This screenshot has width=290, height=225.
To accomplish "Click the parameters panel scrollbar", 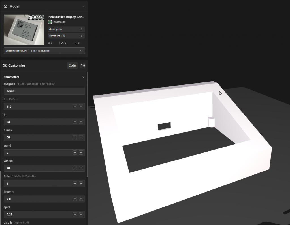I will coord(87,124).
